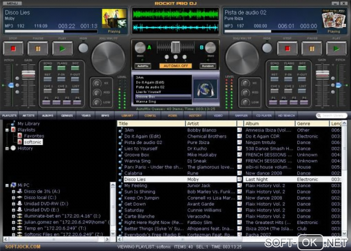Stop playback on right deck B
351x251 pixels.
click(x=287, y=48)
